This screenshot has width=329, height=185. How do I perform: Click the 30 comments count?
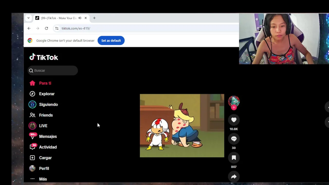coord(234,148)
